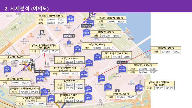192x108 pixels.
Task: Click the 29.5억 price marker
Action: coord(44,92)
